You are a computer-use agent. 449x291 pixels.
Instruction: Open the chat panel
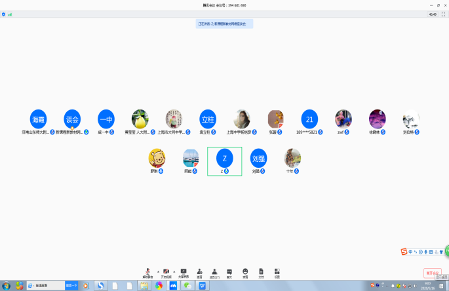[x=229, y=272]
